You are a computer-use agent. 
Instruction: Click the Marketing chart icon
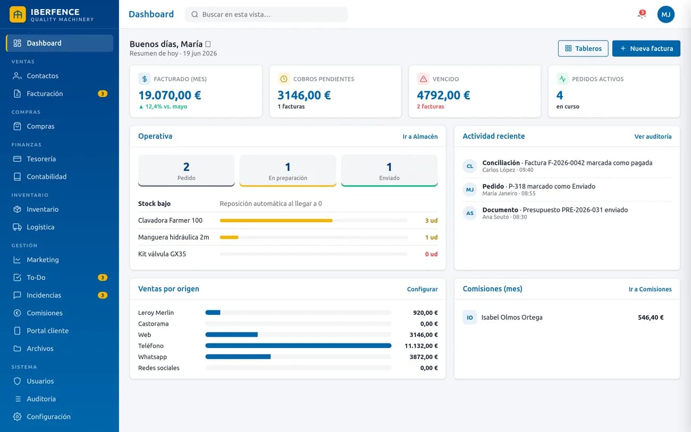[17, 260]
